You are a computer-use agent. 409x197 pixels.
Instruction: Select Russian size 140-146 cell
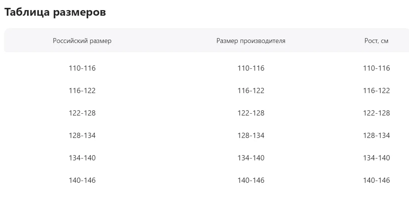coord(82,180)
